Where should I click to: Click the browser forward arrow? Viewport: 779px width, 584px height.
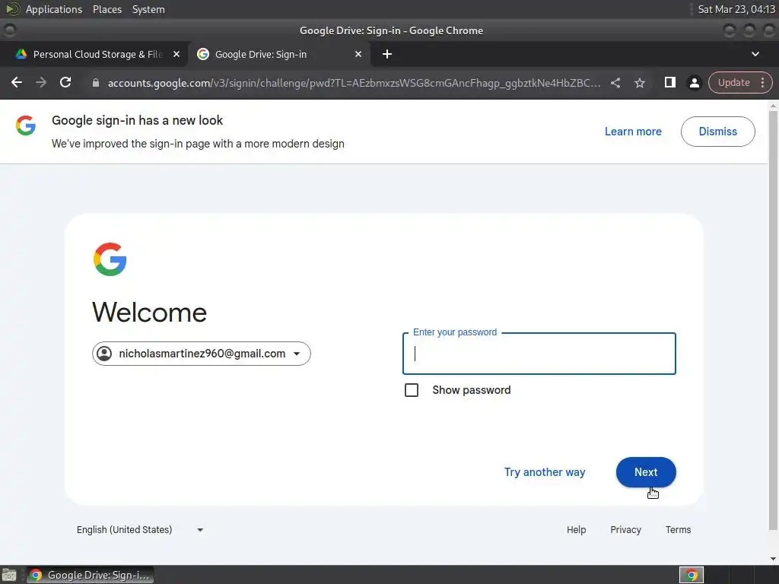click(41, 82)
